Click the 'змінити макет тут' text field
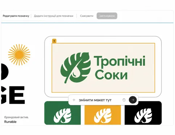The height and width of the screenshot is (135, 175). [95, 100]
